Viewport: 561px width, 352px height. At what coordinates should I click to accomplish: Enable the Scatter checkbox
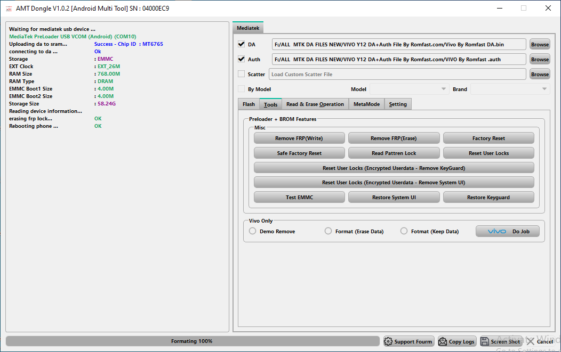coord(241,74)
